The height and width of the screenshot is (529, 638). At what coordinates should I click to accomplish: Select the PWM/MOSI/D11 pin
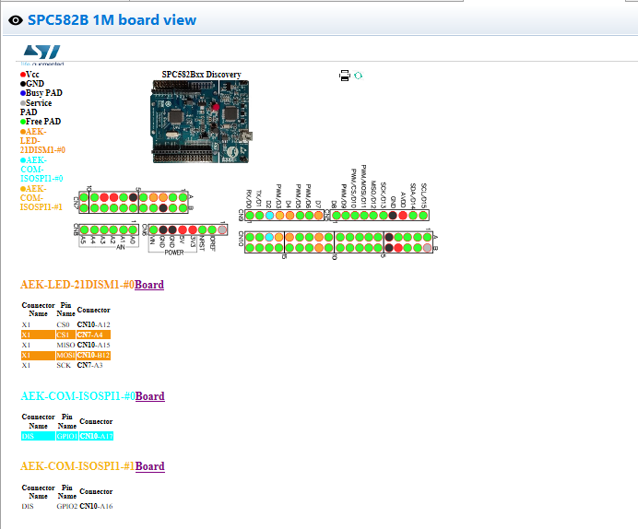point(364,215)
